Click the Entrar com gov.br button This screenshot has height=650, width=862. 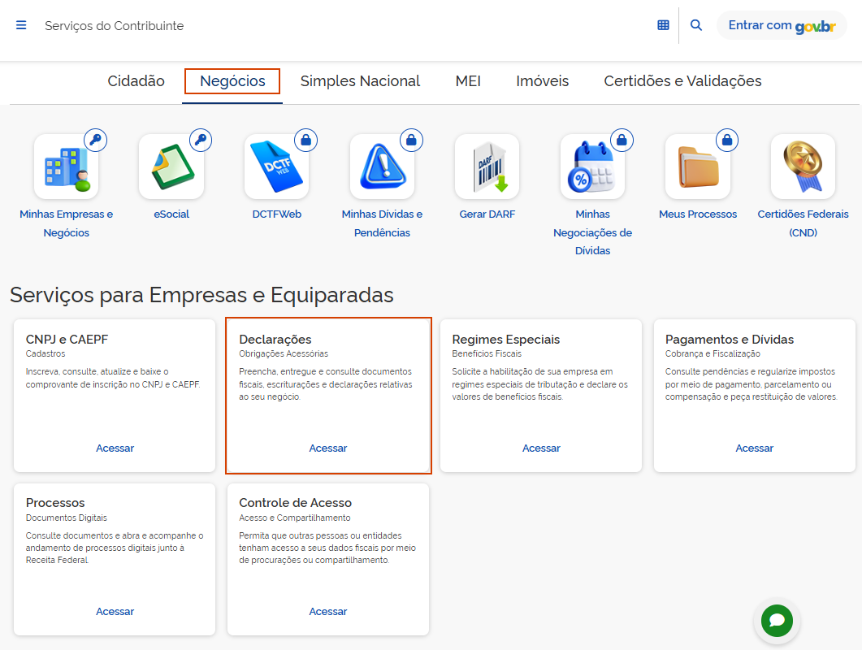781,25
